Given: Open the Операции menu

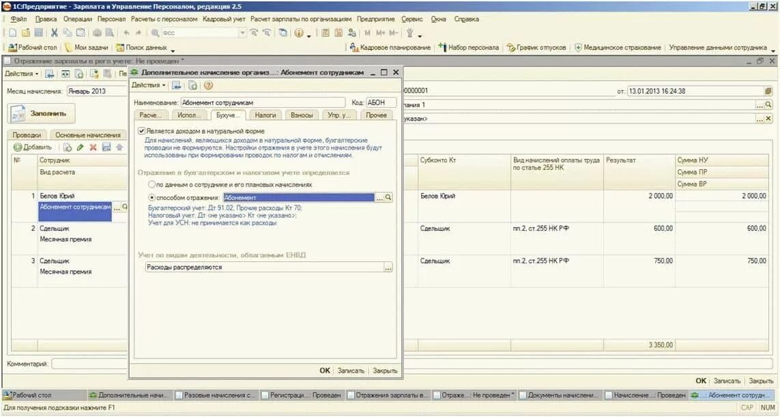Looking at the screenshot, I should (x=78, y=19).
